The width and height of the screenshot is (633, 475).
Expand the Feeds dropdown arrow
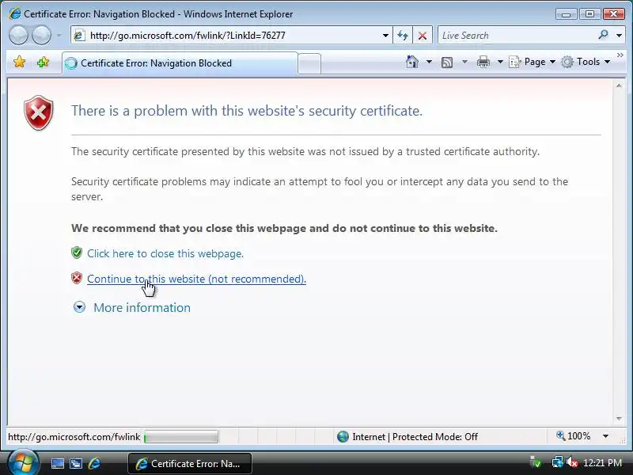[464, 62]
